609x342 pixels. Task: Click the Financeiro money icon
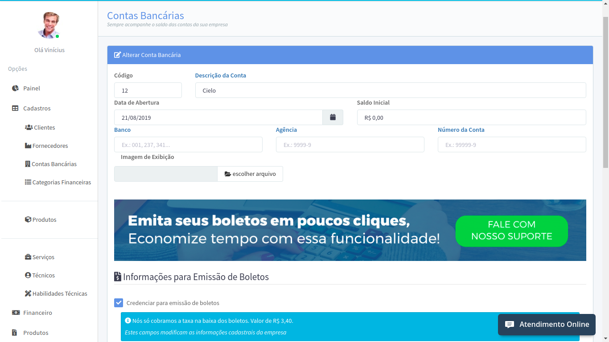point(16,313)
